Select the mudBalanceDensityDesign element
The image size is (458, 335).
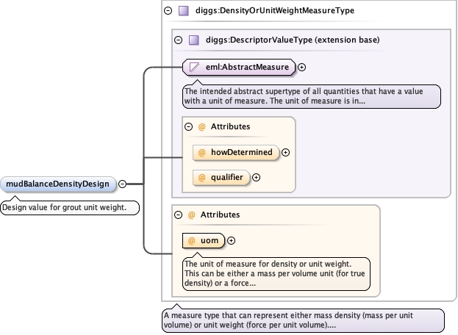coord(59,184)
